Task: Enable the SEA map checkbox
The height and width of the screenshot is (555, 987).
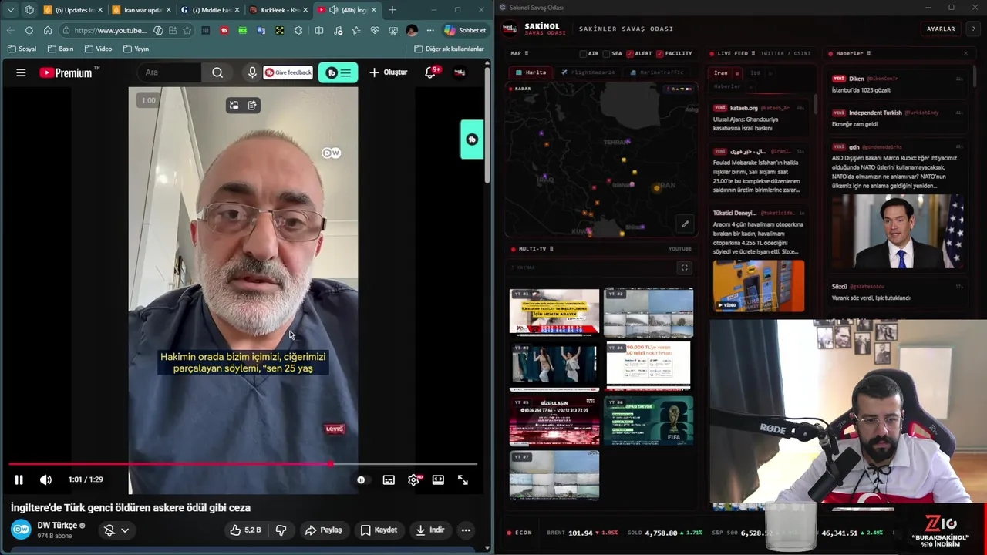Action: (x=607, y=54)
